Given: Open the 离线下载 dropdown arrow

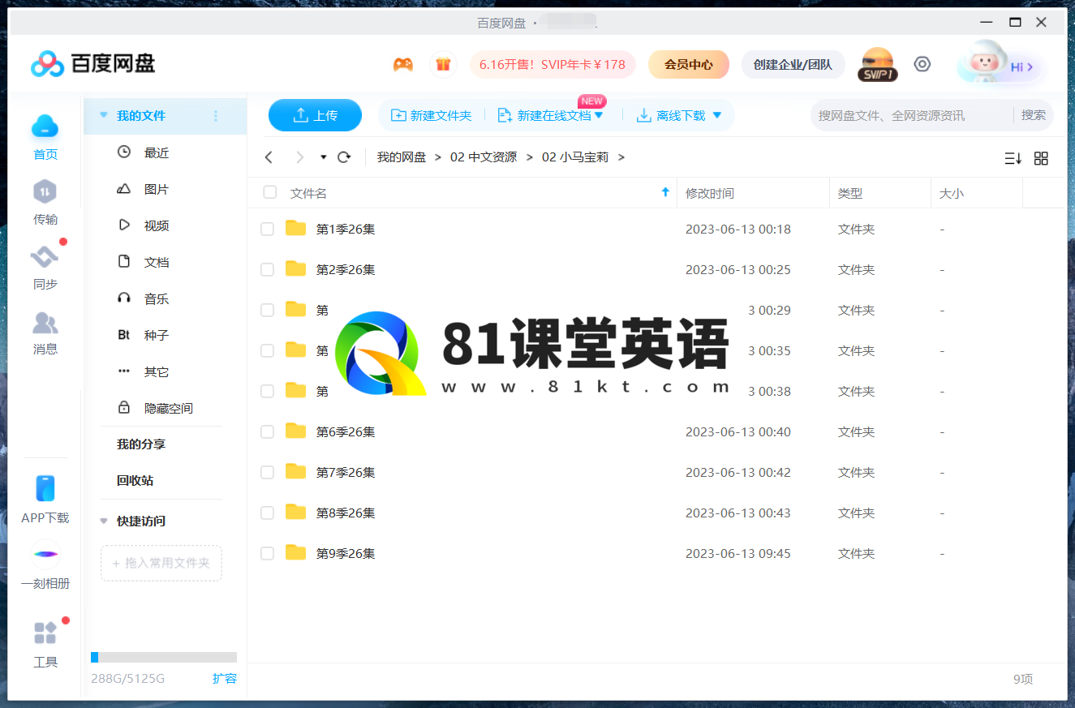Looking at the screenshot, I should click(x=716, y=116).
